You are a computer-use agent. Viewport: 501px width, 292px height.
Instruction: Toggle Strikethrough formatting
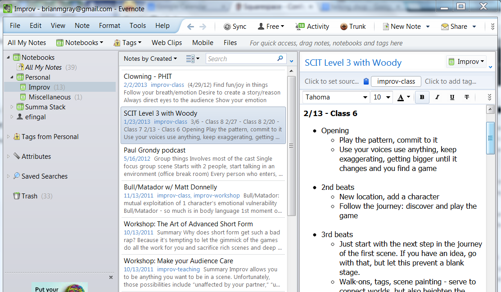(x=466, y=97)
